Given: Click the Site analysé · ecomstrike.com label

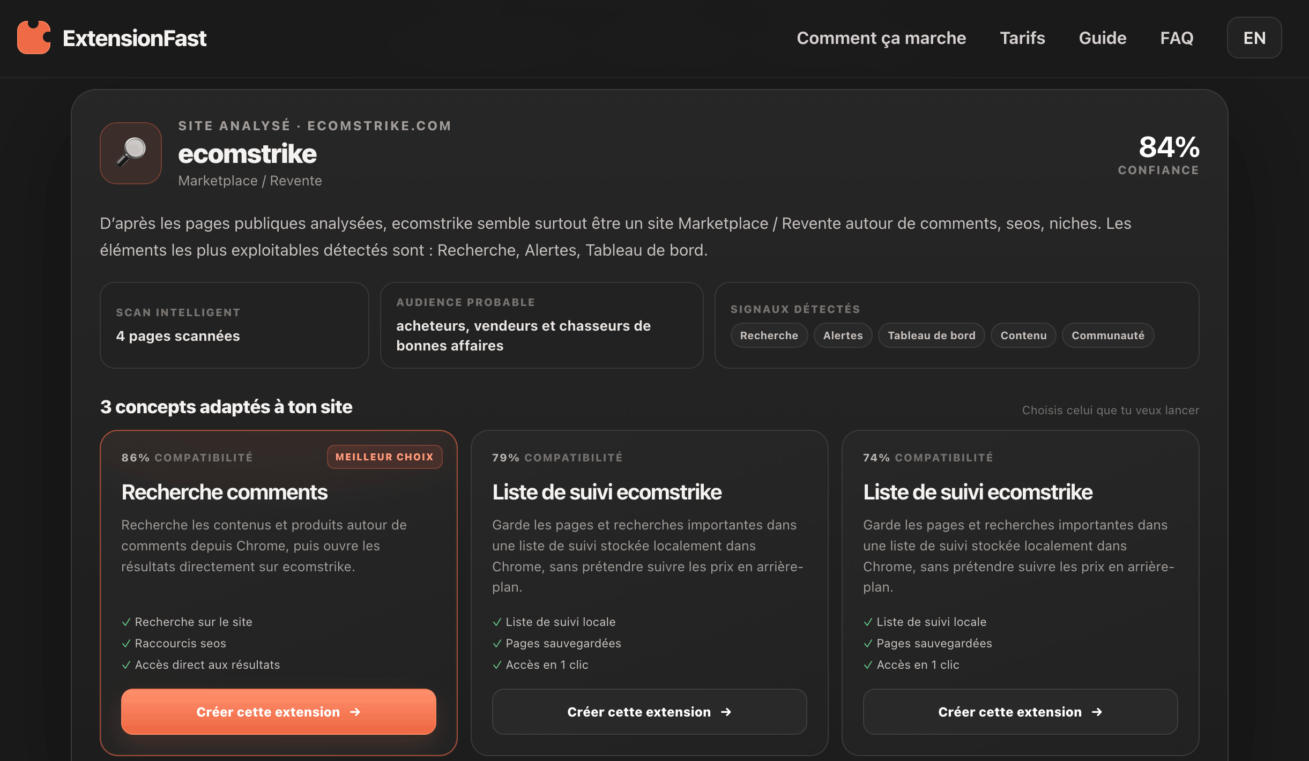Looking at the screenshot, I should (x=315, y=126).
